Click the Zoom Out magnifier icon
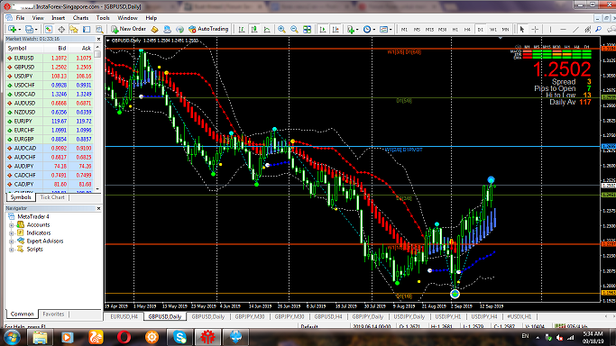This screenshot has height=346, width=616. tap(294, 30)
